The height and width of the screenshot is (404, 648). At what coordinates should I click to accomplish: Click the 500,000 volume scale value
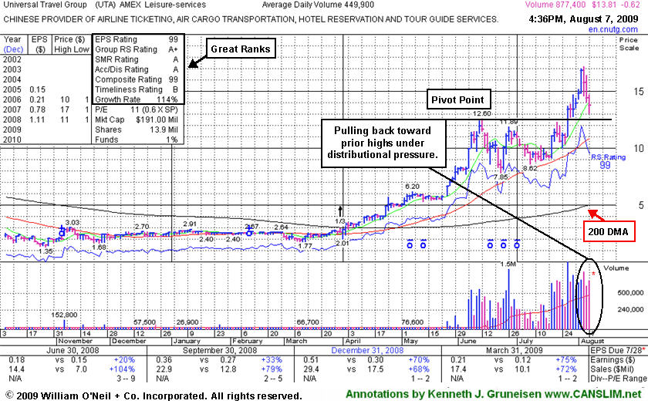coord(631,292)
